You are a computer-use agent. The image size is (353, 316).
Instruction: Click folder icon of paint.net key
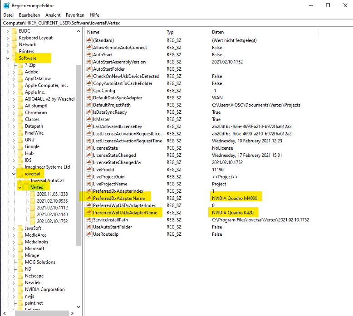tap(20, 303)
